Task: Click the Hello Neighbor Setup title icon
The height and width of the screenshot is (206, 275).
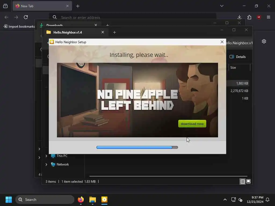Action: tap(52, 42)
